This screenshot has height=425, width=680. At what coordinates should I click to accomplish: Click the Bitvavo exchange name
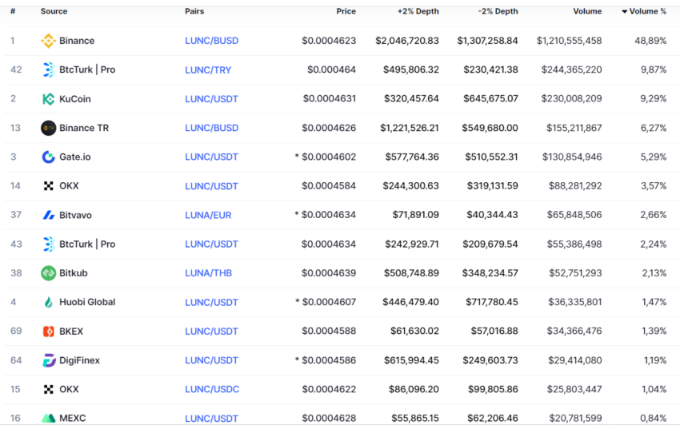(x=75, y=215)
